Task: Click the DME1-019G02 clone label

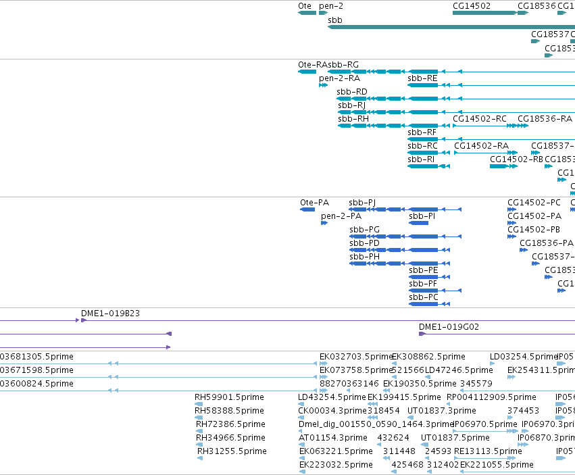Action: pos(449,327)
